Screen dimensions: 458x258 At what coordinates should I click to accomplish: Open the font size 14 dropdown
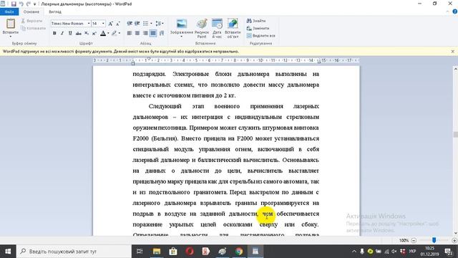(x=103, y=24)
